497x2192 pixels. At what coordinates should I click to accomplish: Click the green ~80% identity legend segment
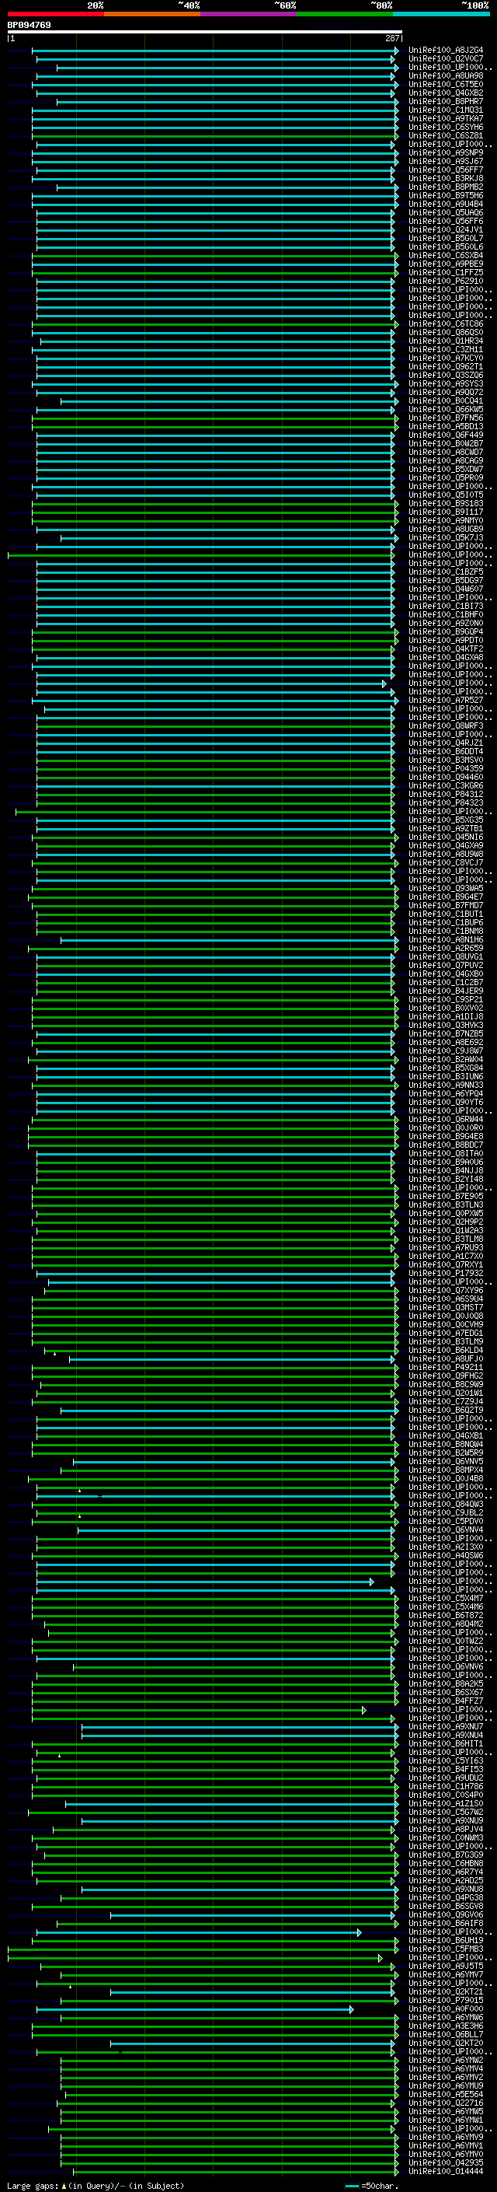coord(345,14)
